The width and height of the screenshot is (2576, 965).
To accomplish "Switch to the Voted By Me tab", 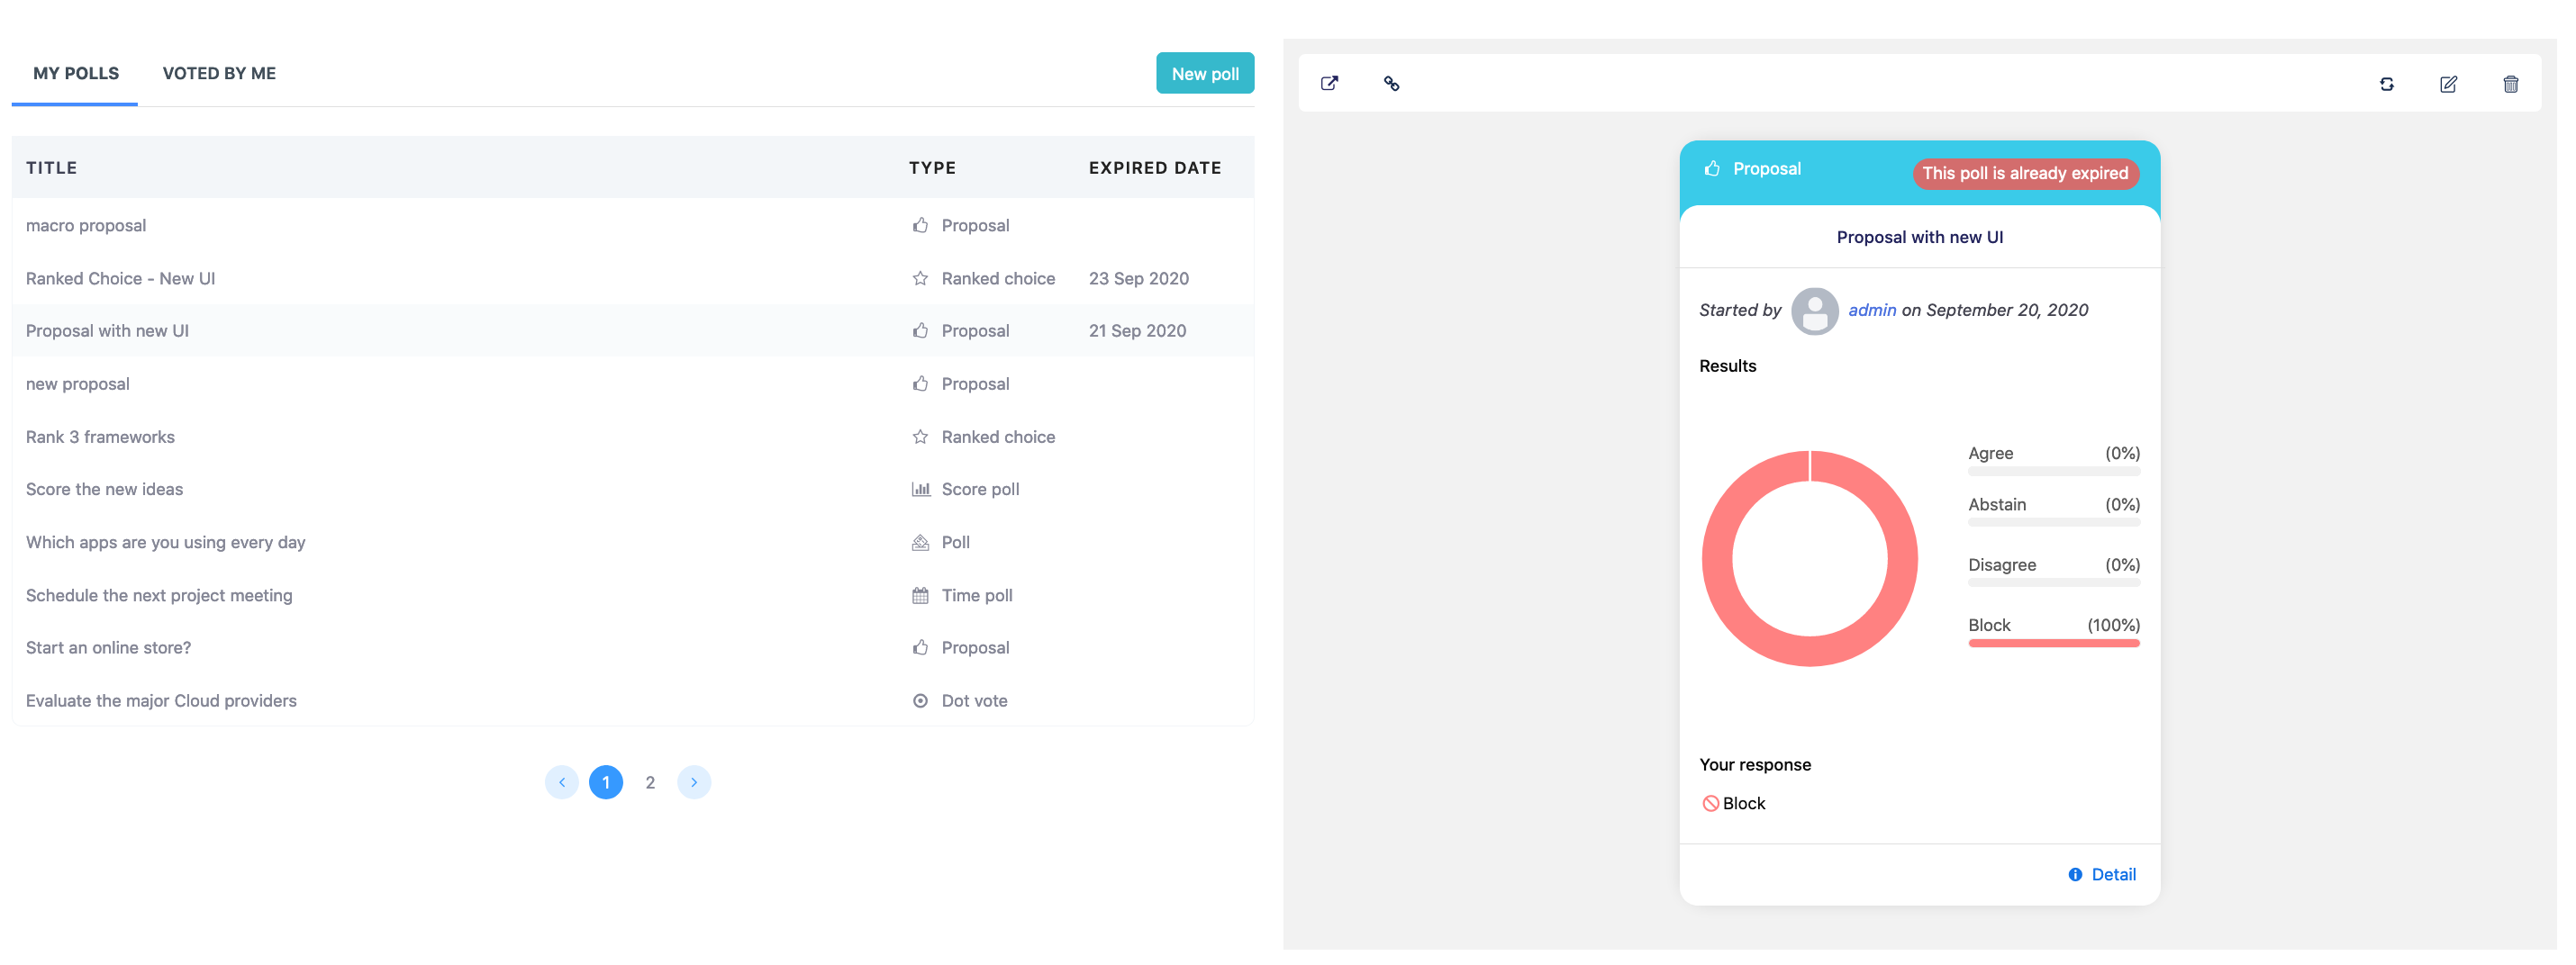I will [219, 74].
